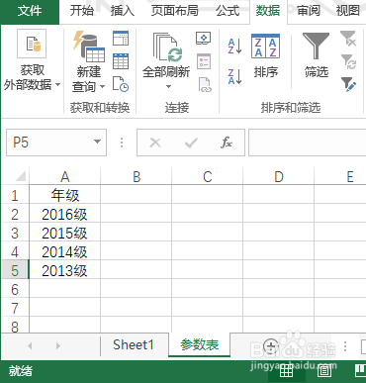Select column B header

tap(137, 177)
